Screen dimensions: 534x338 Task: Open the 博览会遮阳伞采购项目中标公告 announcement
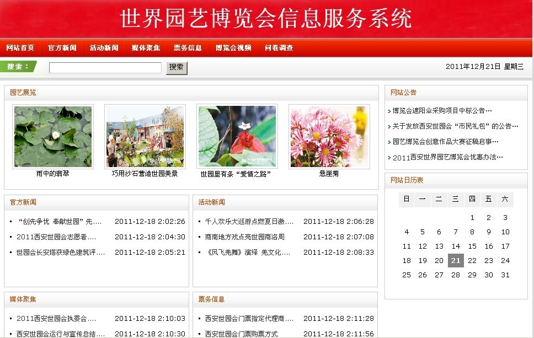click(442, 111)
